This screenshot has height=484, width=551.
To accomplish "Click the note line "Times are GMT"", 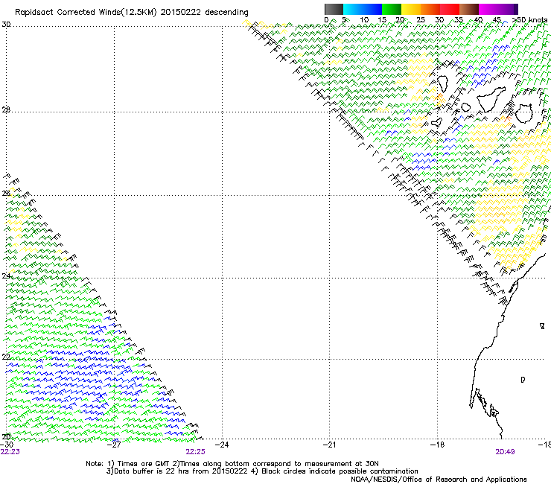I will (x=144, y=464).
